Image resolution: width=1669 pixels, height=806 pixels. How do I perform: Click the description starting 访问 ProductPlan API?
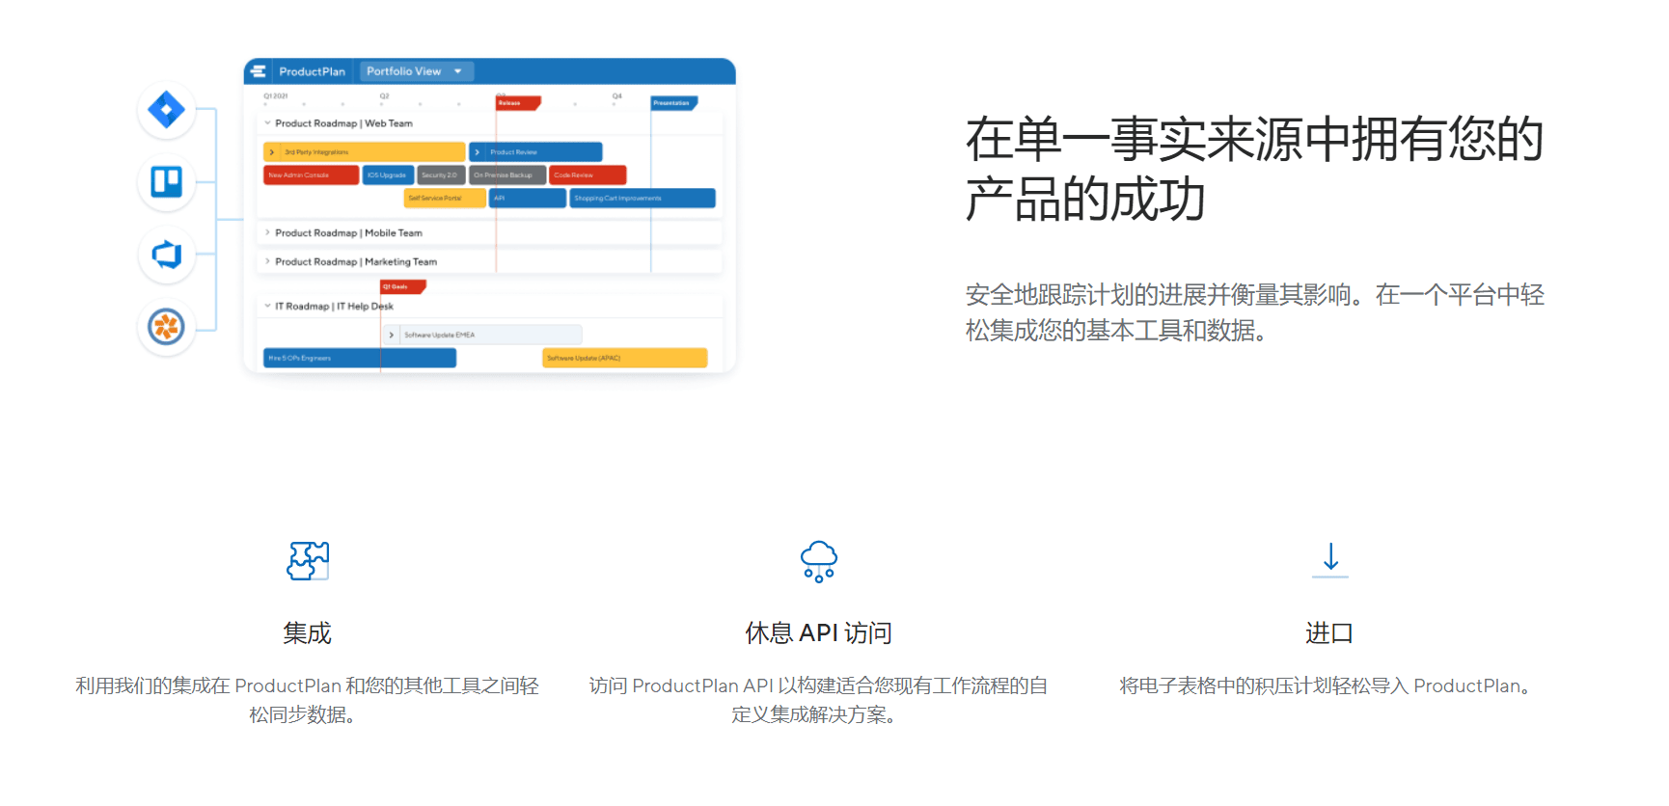[x=818, y=700]
